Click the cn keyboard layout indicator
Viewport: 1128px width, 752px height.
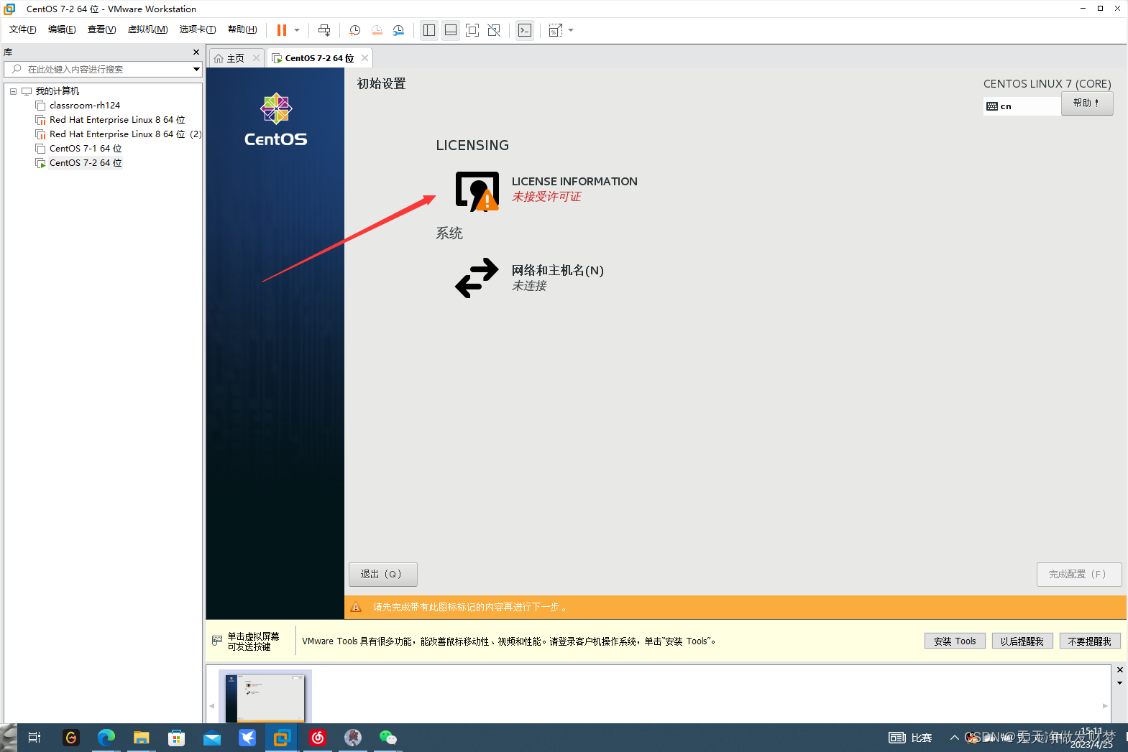[x=1022, y=106]
